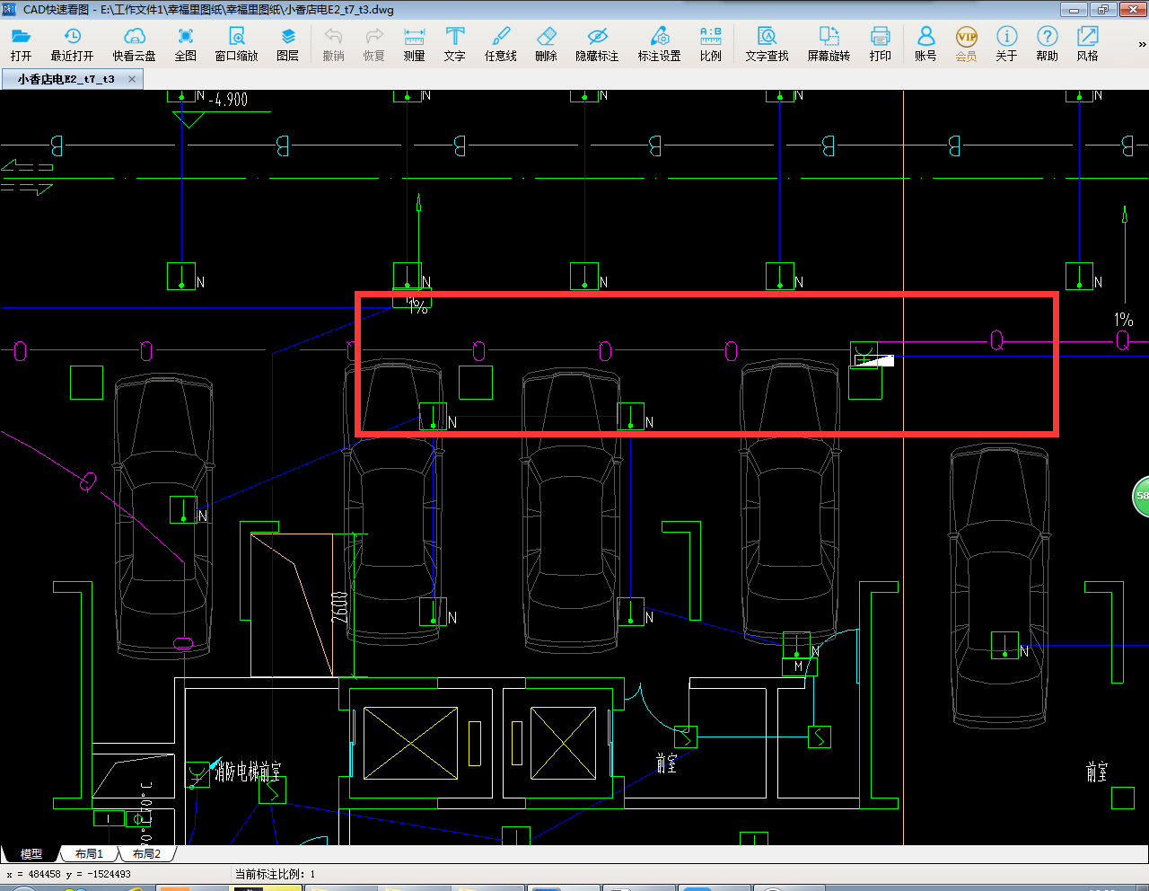The width and height of the screenshot is (1149, 891).
Task: Select the 全图 full view tool
Action: [x=186, y=44]
